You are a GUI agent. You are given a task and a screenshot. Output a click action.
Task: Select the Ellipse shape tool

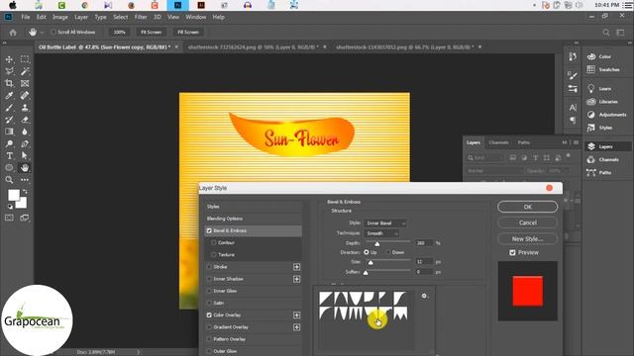(9, 168)
